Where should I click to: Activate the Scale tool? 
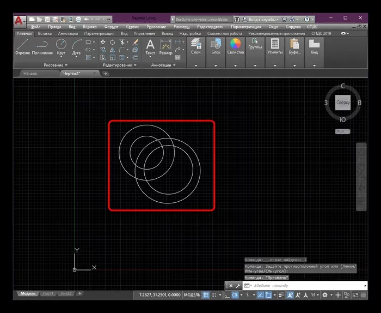click(112, 58)
